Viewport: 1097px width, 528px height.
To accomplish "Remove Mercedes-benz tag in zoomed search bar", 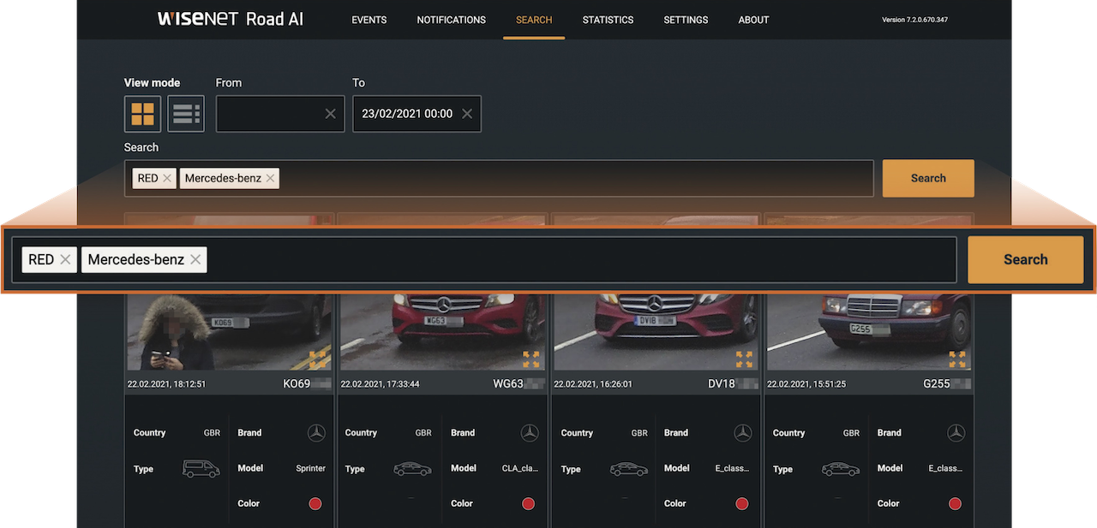I will [195, 260].
